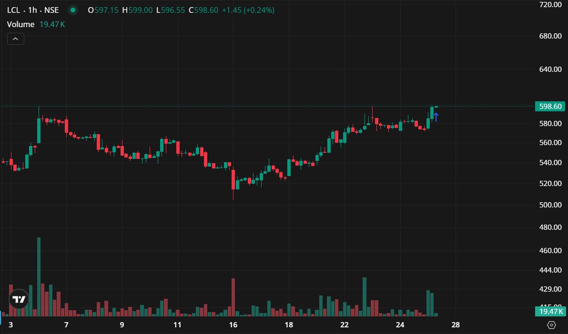Click the change value +1.45 (+0.24%)
The width and height of the screenshot is (568, 334).
click(x=248, y=10)
